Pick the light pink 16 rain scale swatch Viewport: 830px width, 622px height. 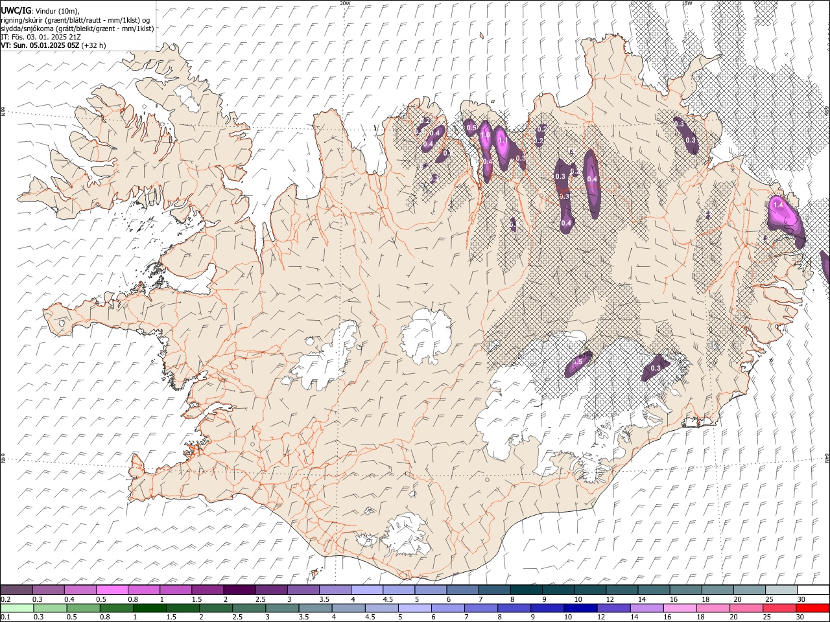tap(680, 608)
